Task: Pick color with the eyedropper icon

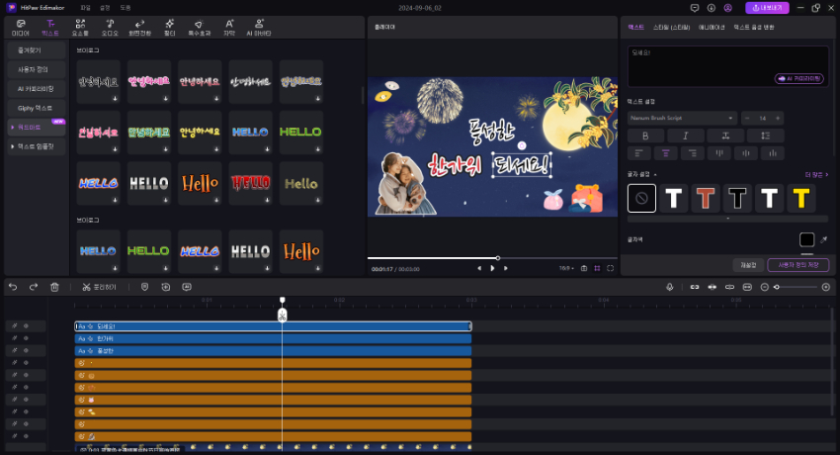Action: click(x=824, y=239)
